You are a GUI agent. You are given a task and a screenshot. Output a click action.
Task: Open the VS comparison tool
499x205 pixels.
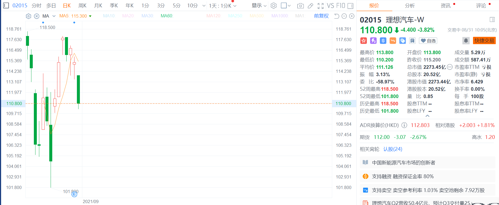pos(330,6)
